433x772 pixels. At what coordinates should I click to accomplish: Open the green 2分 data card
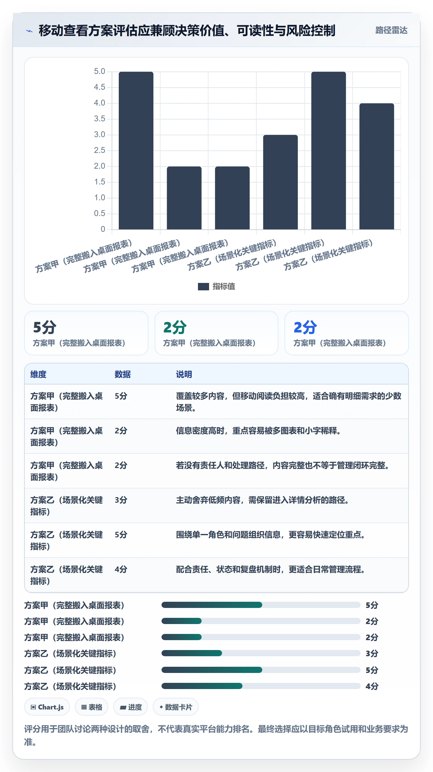pyautogui.click(x=216, y=333)
